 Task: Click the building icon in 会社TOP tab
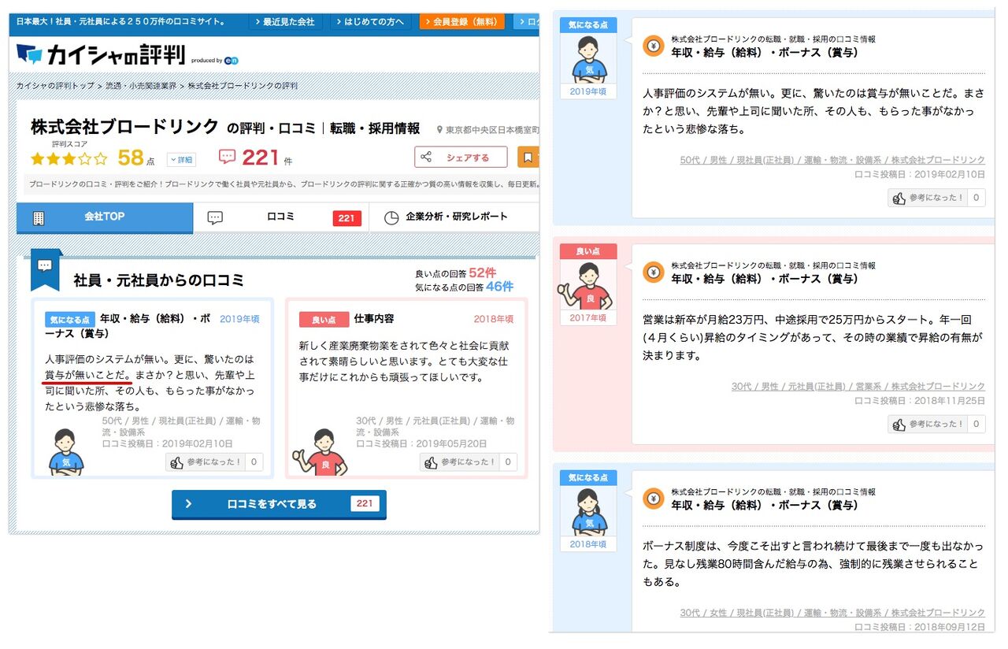(39, 218)
